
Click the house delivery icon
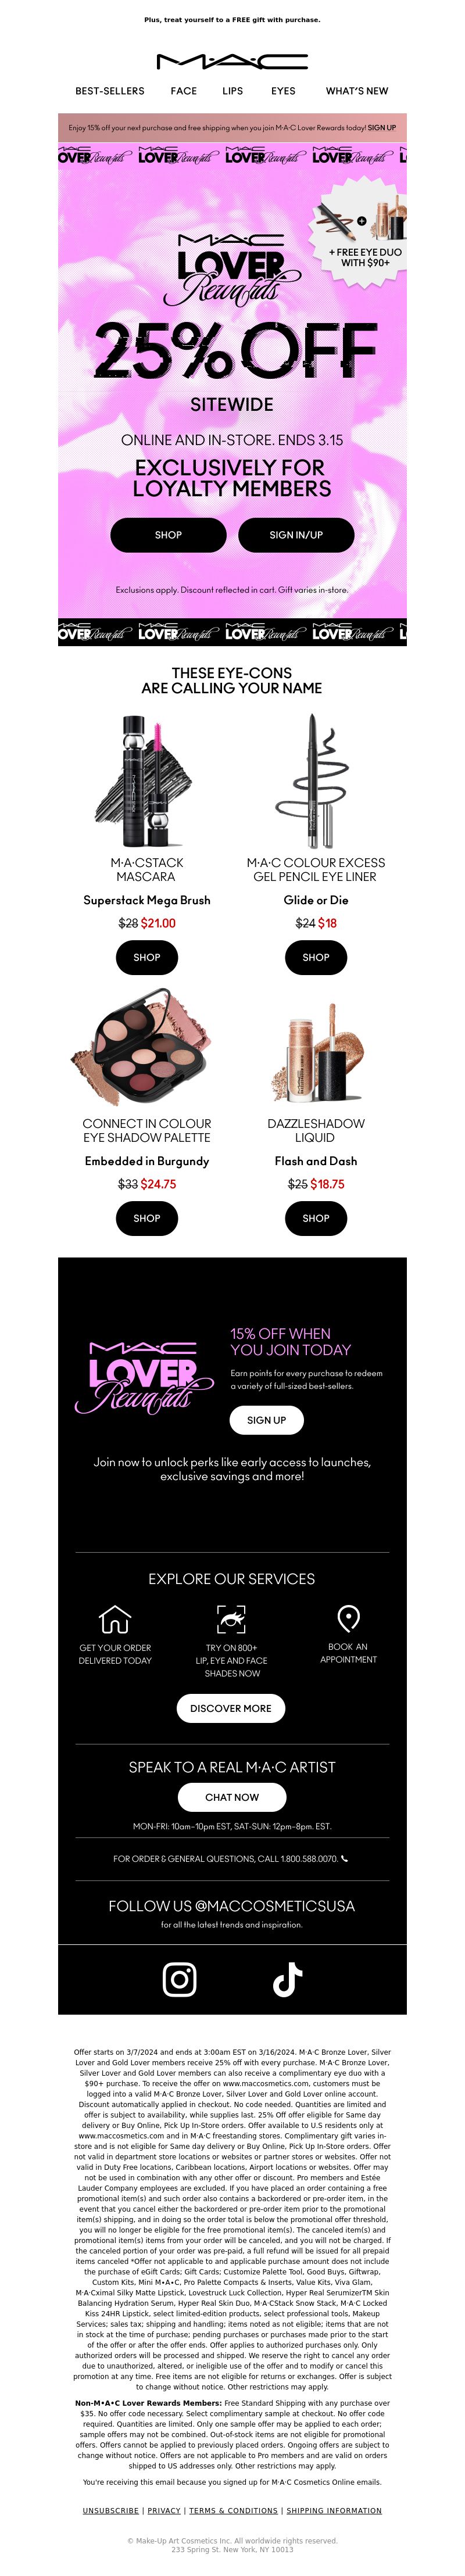(x=115, y=1619)
